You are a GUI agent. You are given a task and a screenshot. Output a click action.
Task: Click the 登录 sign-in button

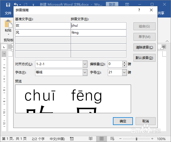click(112, 4)
